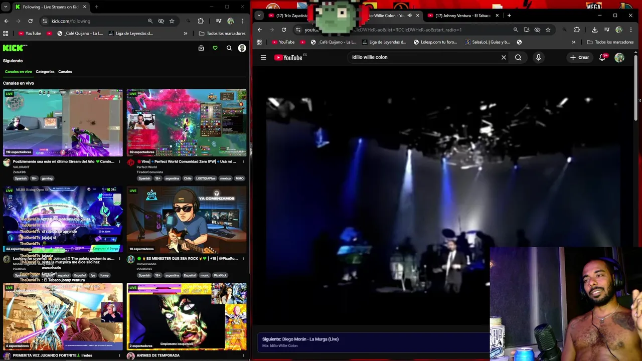
Task: Click the YouTube Crear button
Action: click(580, 57)
